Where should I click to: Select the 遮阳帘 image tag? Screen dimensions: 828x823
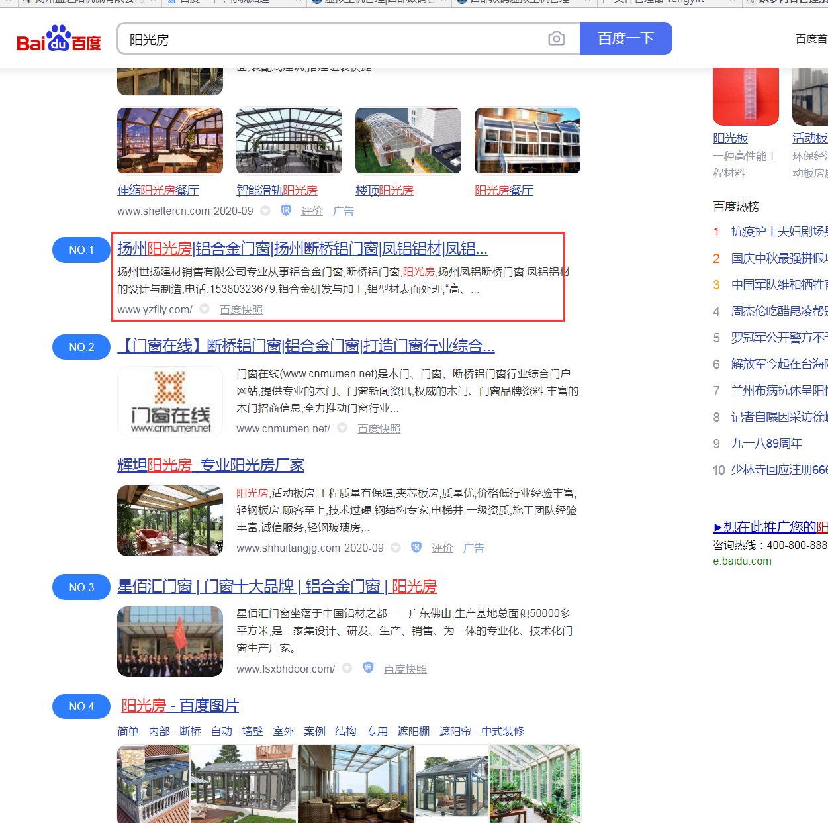[455, 731]
